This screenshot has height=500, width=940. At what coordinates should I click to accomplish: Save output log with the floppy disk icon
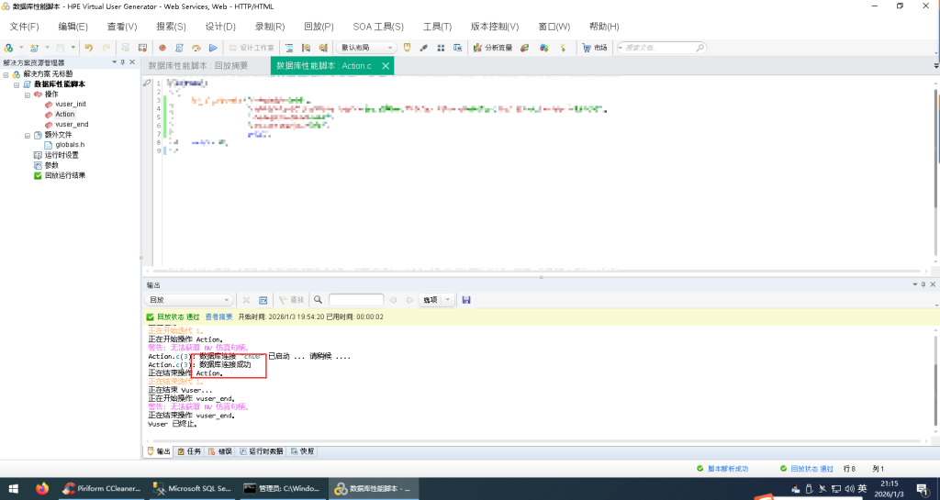click(466, 300)
